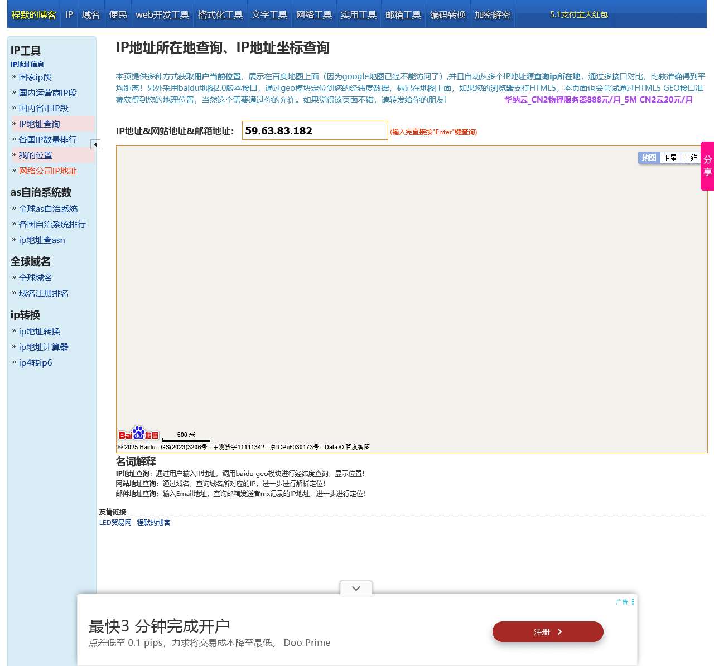The height and width of the screenshot is (666, 714).
Task: Open the web开发工具 menu
Action: coord(162,15)
